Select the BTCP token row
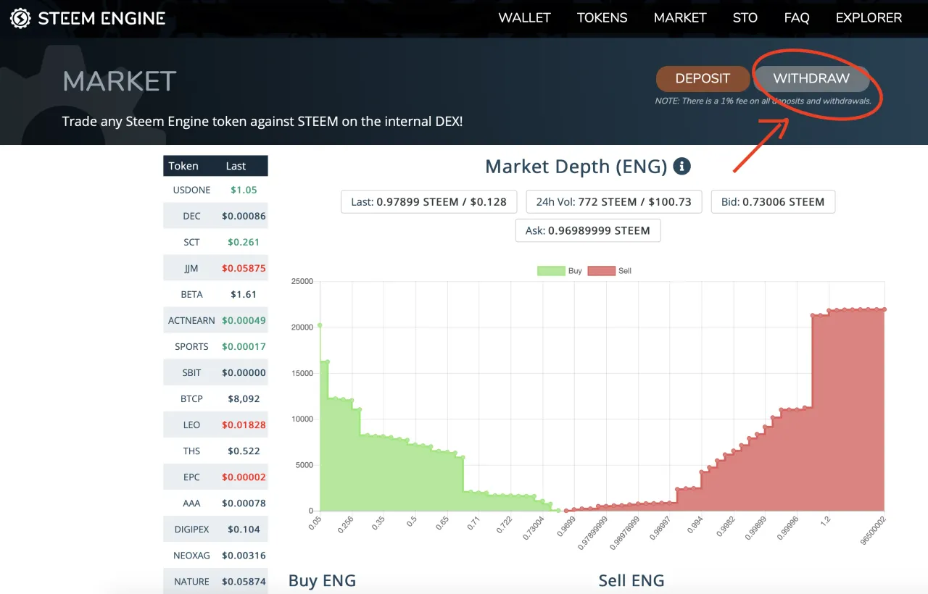928x594 pixels. click(215, 398)
